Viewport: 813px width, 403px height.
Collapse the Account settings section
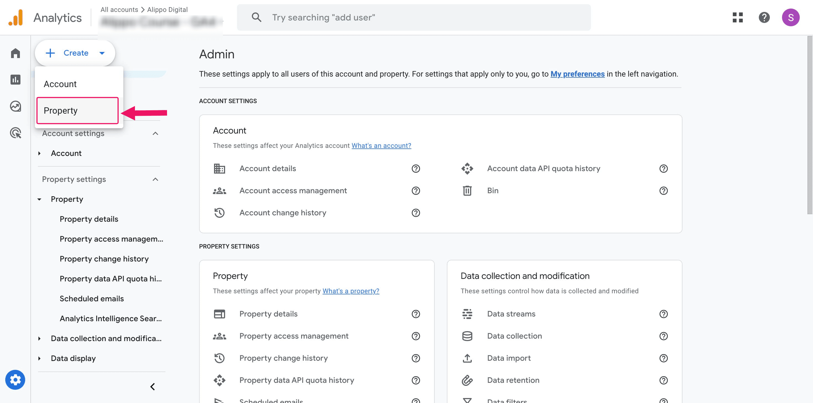155,134
